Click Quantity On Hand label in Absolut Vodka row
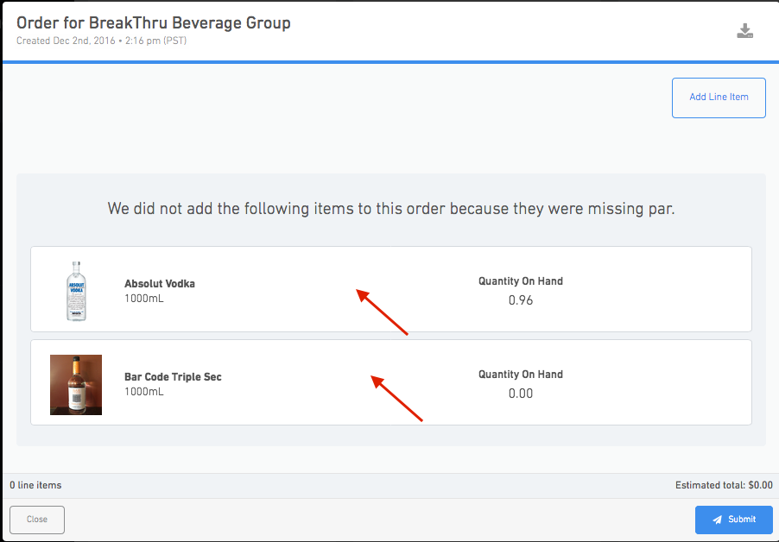The height and width of the screenshot is (542, 779). [521, 281]
